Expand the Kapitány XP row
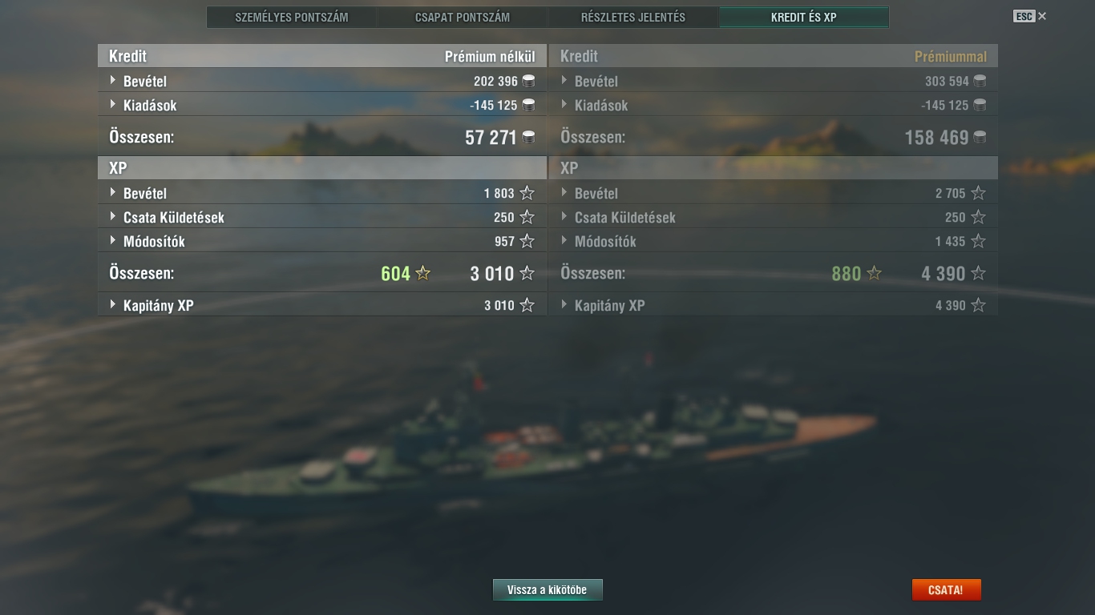Screen dimensions: 1095x615 (x=322, y=305)
